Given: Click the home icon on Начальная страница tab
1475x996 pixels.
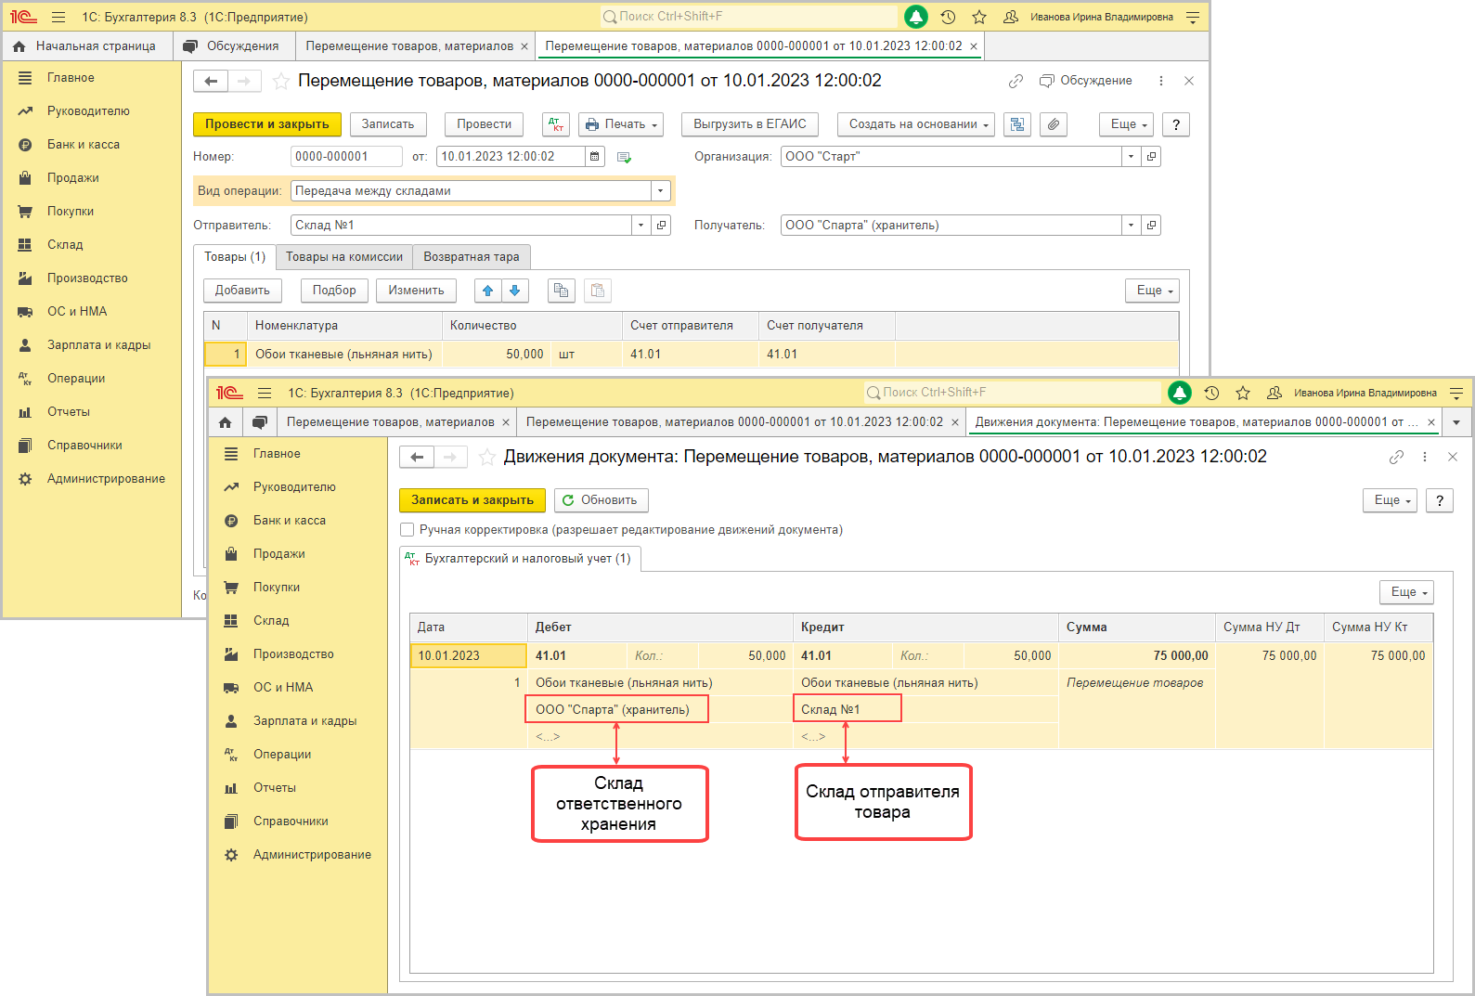Looking at the screenshot, I should click(19, 46).
